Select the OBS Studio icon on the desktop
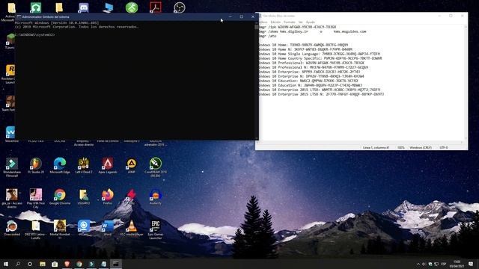Image resolution: width=479 pixels, height=269 pixels. [x=180, y=7]
